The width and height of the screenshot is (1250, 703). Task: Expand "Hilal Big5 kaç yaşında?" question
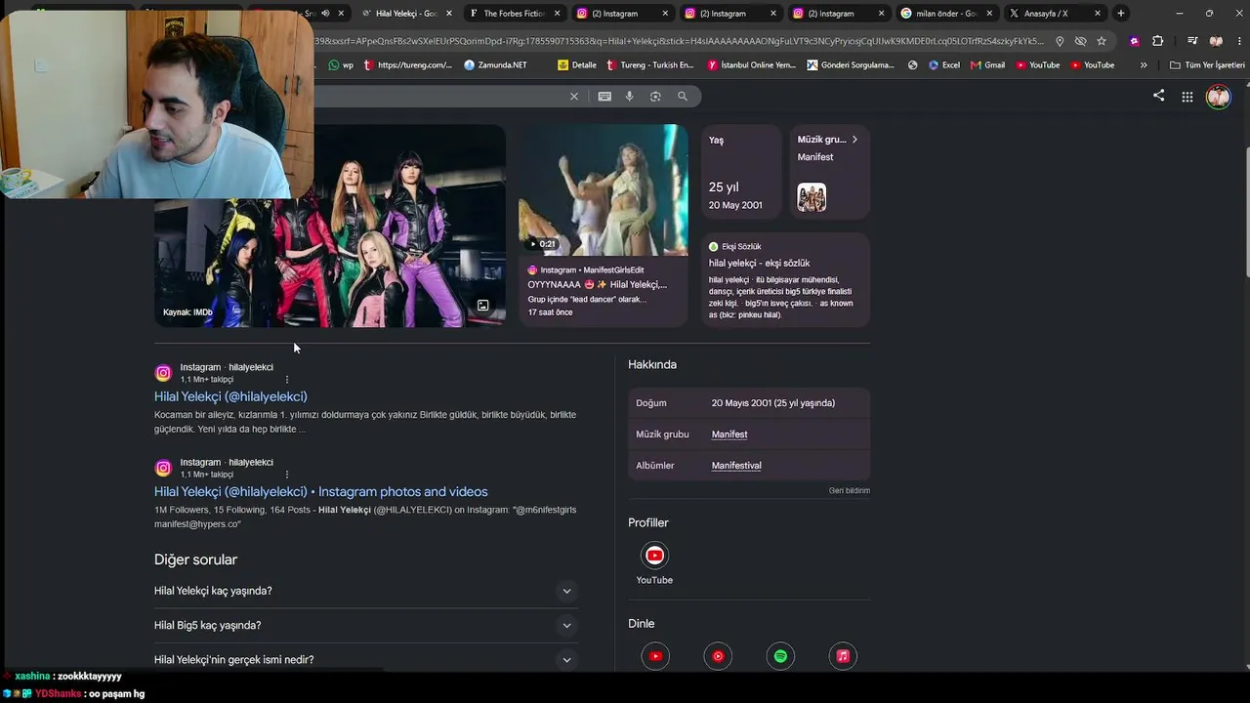[x=366, y=625]
